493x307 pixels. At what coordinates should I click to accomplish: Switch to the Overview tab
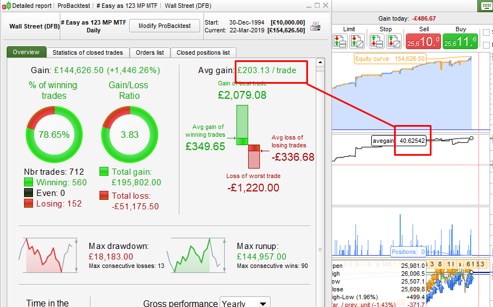tap(26, 52)
